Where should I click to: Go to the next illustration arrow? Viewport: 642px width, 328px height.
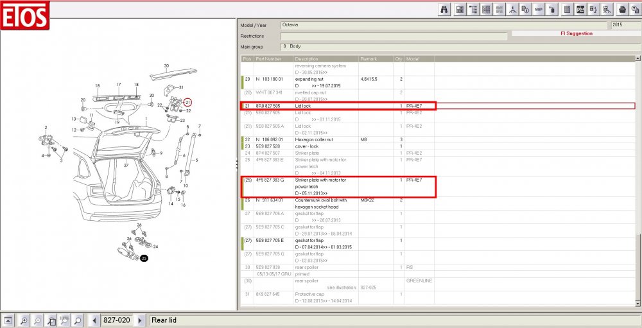pos(140,320)
